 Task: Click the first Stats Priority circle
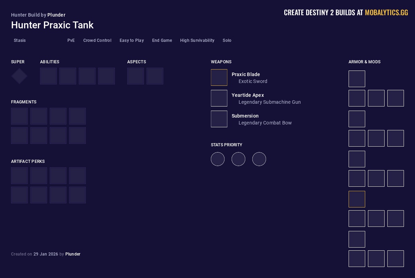(x=218, y=159)
